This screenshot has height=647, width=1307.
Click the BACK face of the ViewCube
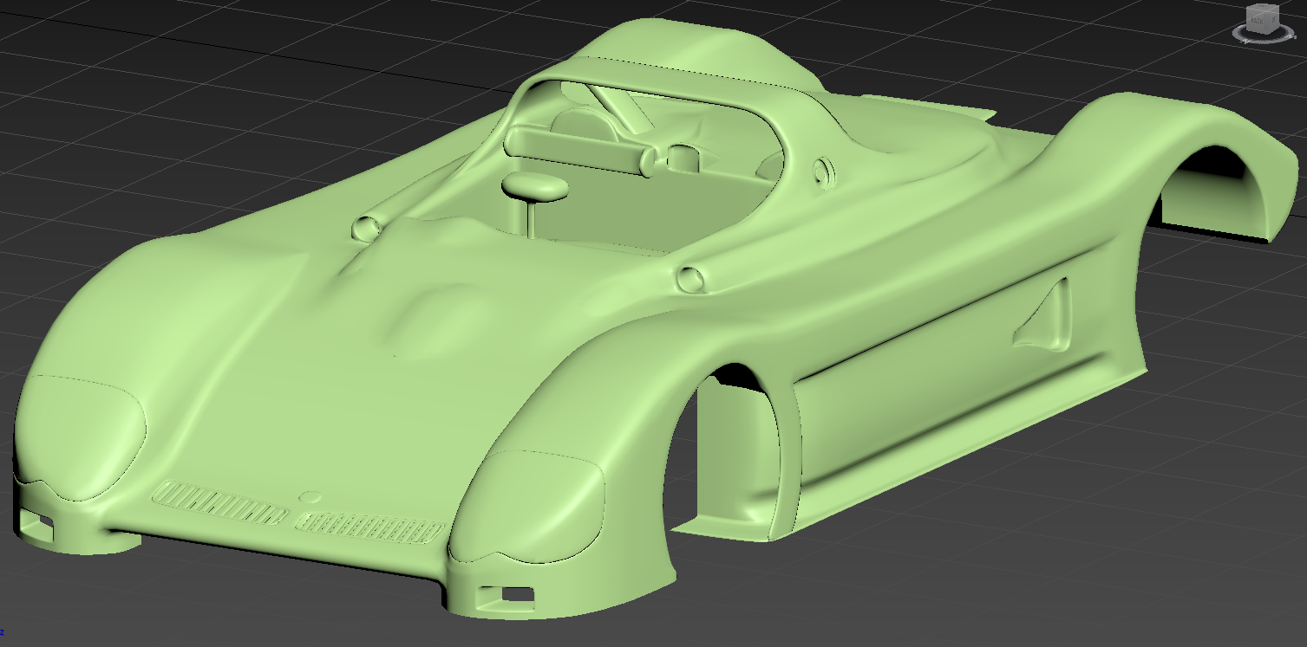pyautogui.click(x=1255, y=21)
